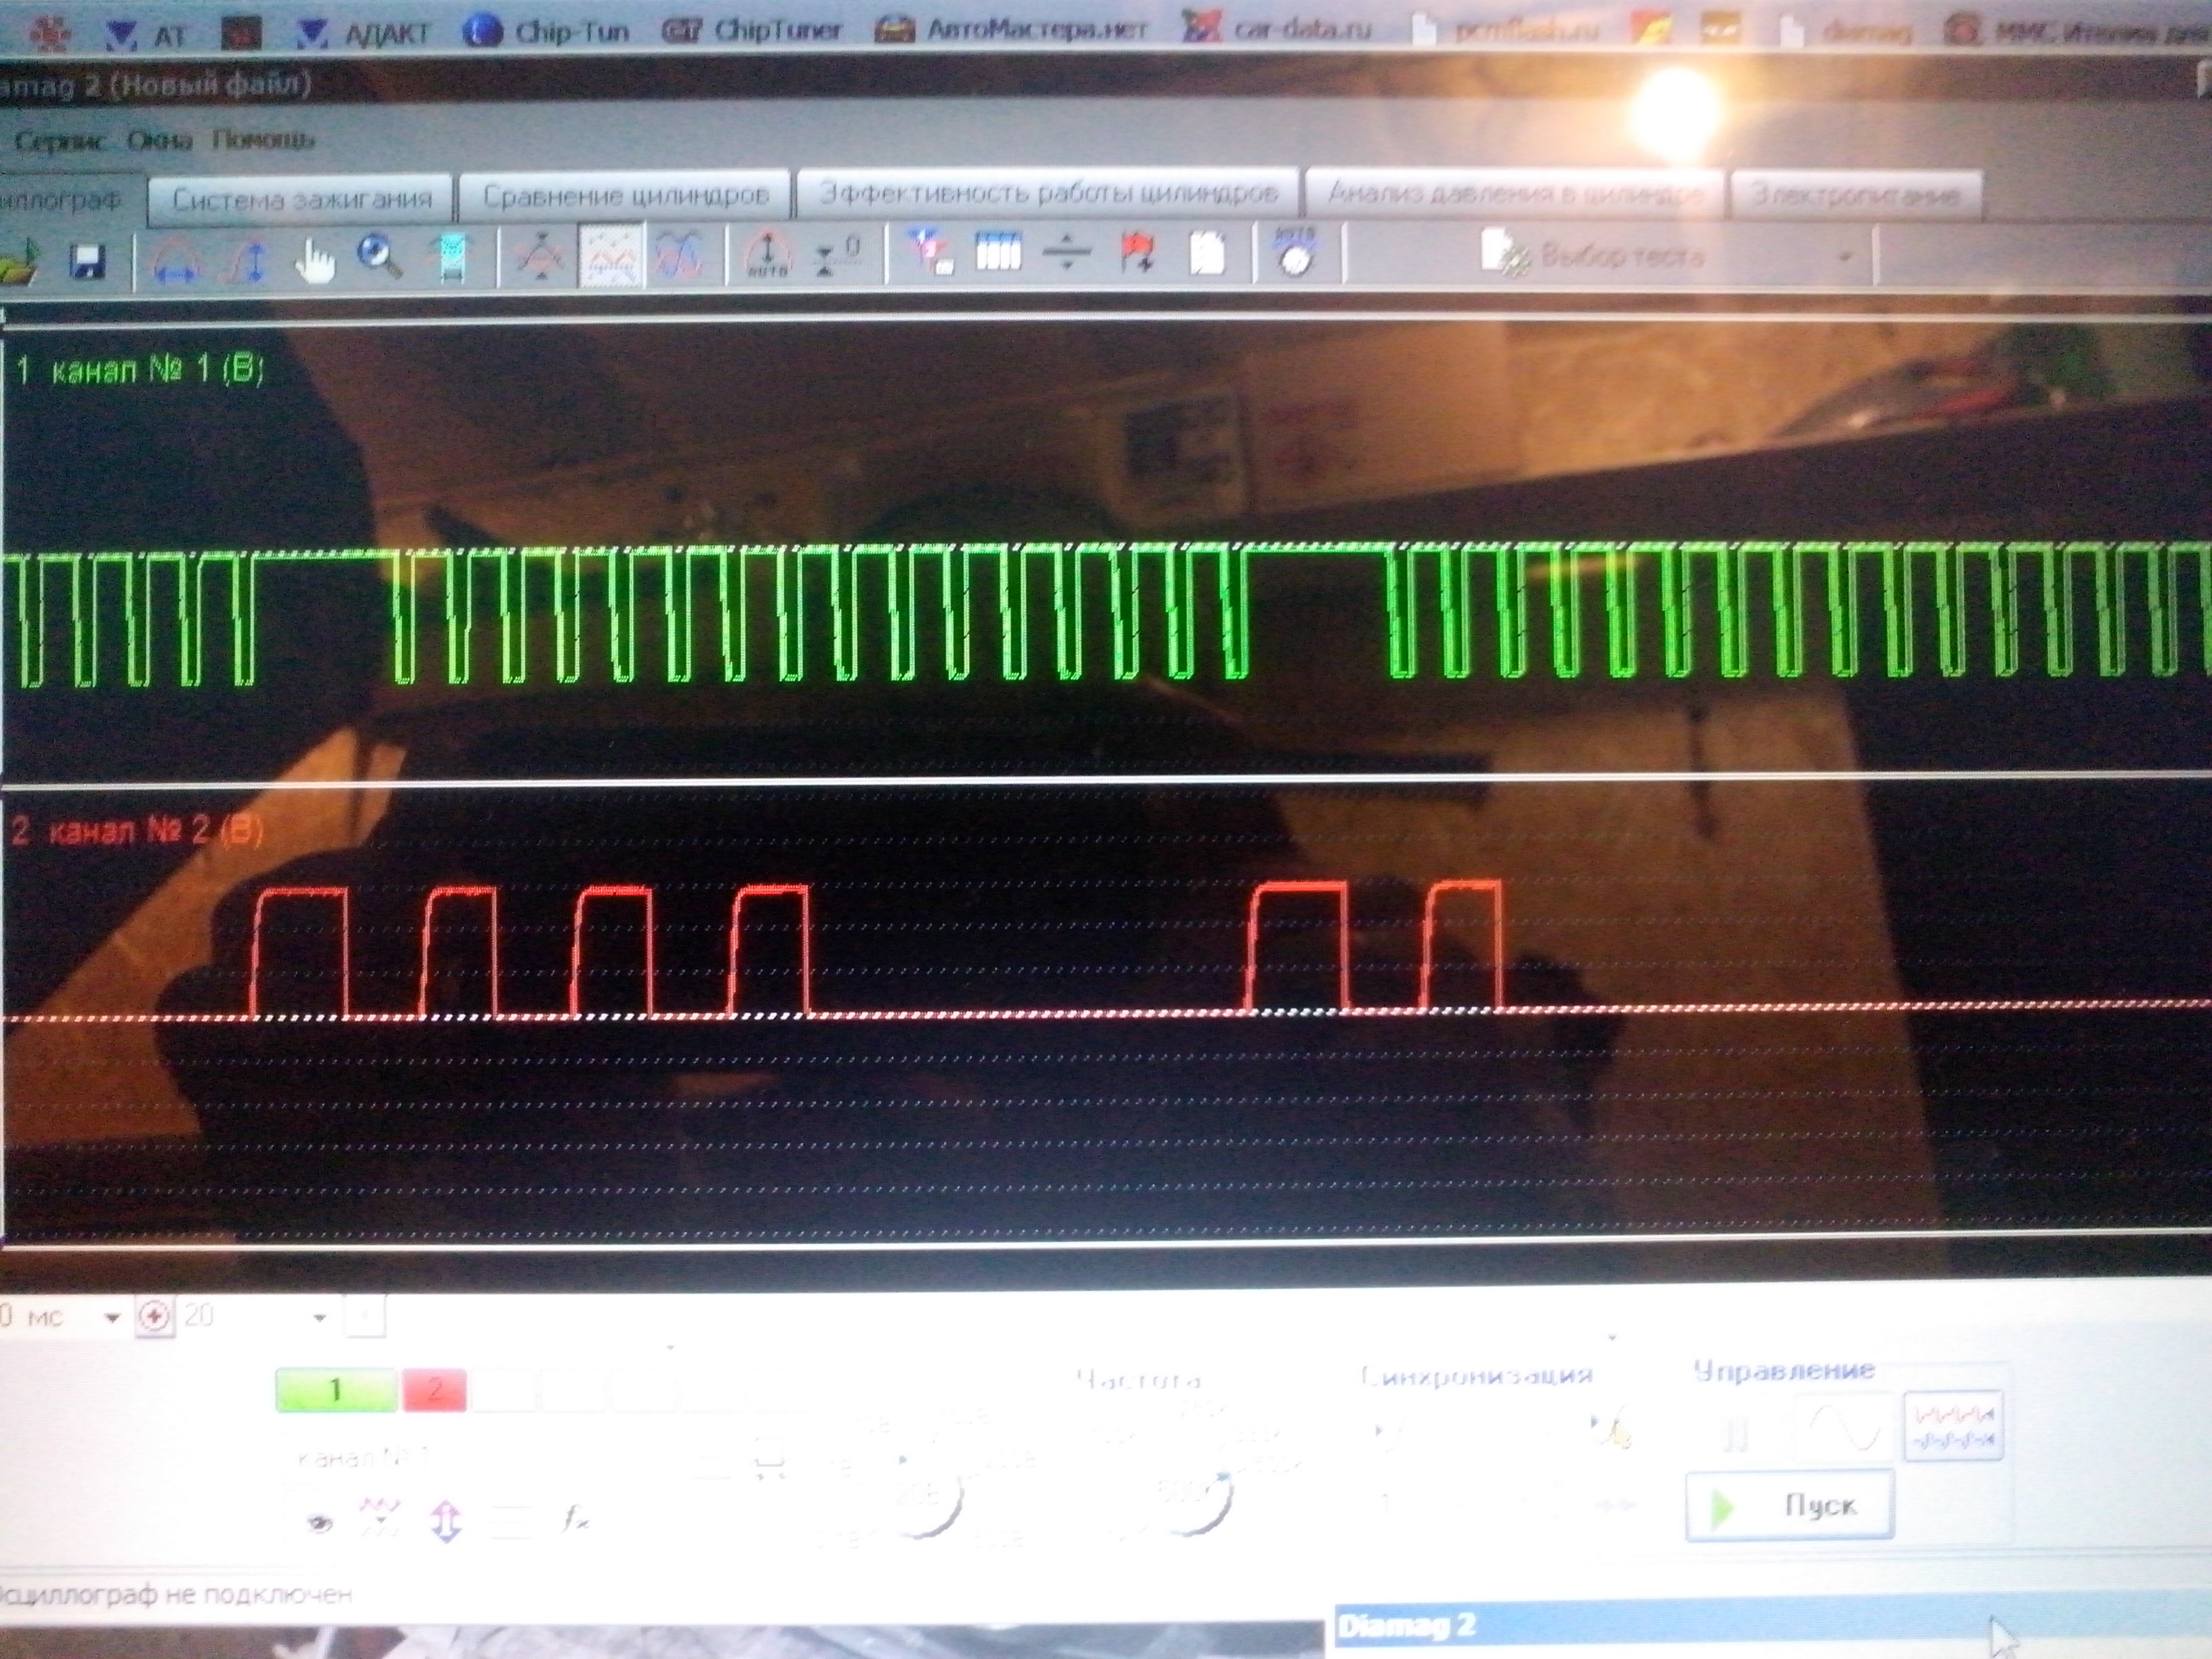This screenshot has width=2212, height=1659.
Task: Toggle channel visibility eye icon
Action: pos(320,1524)
